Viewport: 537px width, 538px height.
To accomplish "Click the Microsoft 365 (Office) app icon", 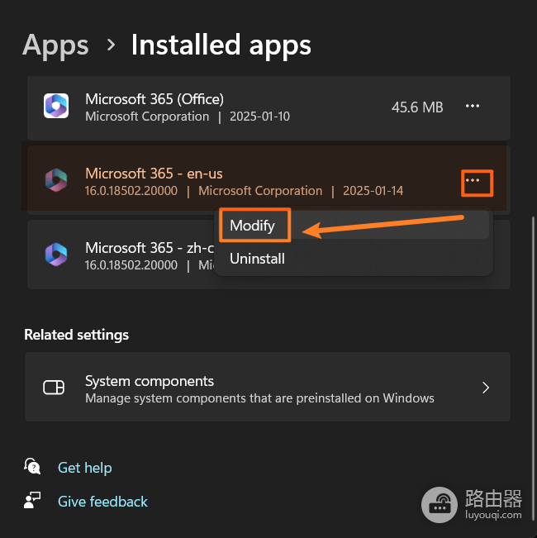I will (x=56, y=106).
